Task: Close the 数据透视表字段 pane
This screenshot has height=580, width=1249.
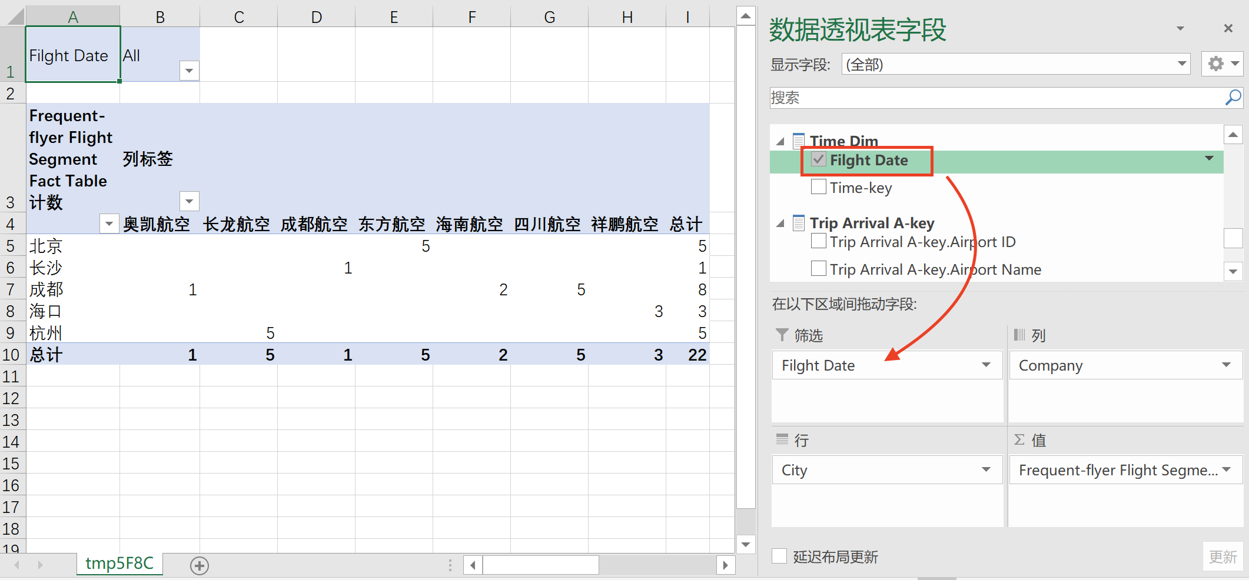Action: point(1228,28)
